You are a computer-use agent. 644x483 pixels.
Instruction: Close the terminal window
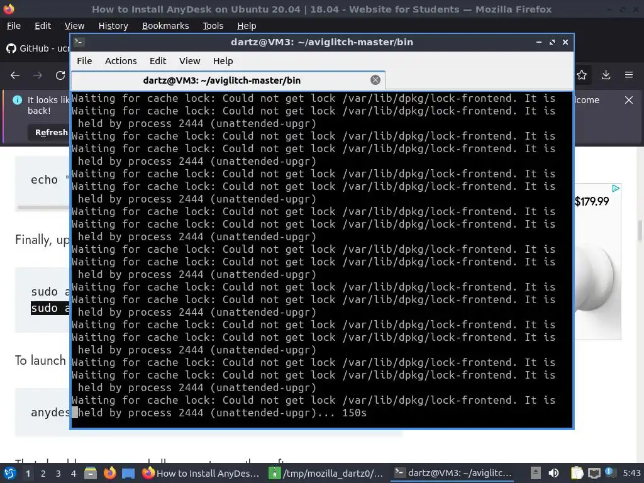tap(565, 42)
